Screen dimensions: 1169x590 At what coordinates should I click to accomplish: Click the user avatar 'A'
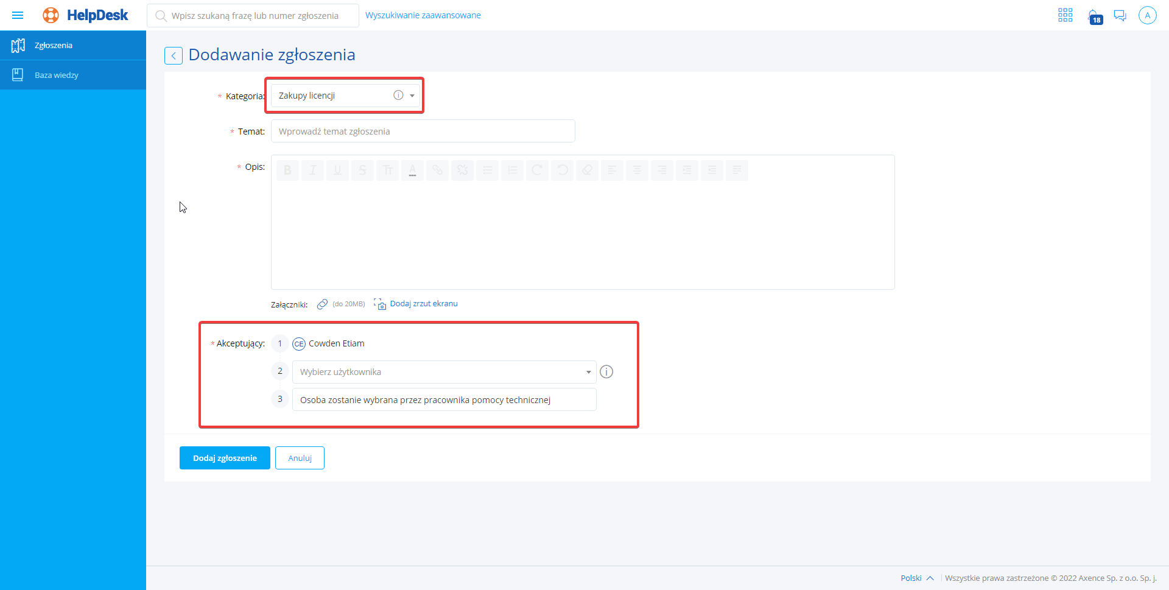coord(1147,15)
